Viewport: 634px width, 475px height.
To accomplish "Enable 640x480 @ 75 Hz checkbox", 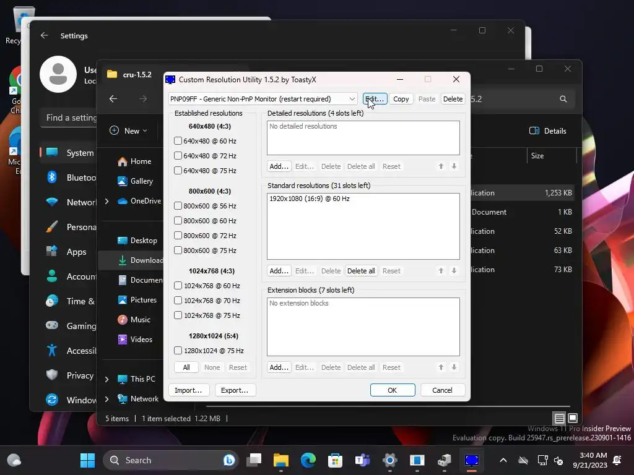I will [178, 171].
